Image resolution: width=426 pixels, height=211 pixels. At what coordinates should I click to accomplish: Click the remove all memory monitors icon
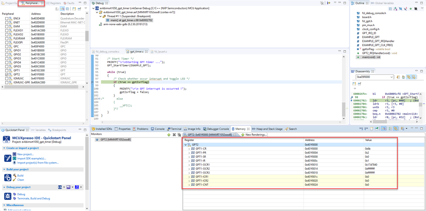coord(179,135)
